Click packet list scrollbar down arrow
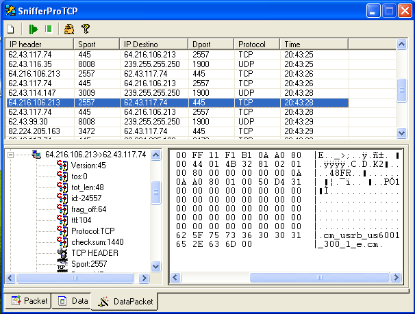Viewport: 415px width, 314px height. pyautogui.click(x=403, y=132)
